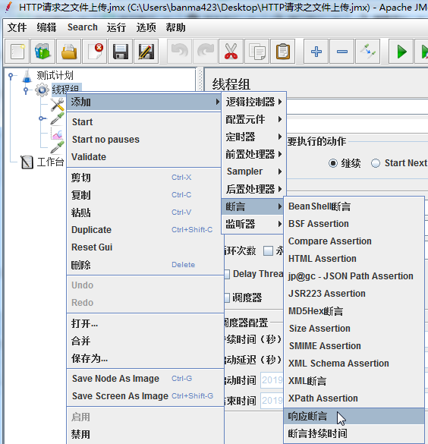Choose 断言持续时间 in the submenu
This screenshot has width=428, height=444.
[354, 433]
